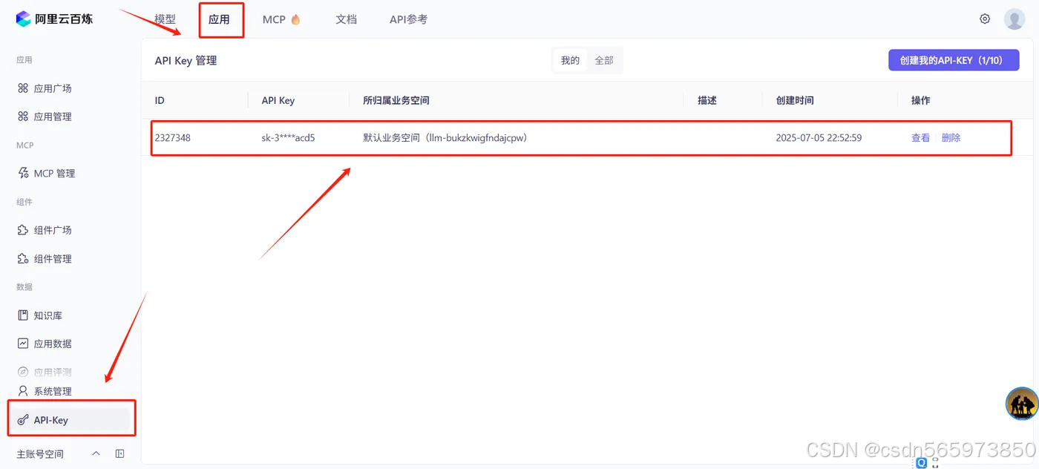Click the 应用数据 chart icon
The width and height of the screenshot is (1039, 469).
pos(23,344)
